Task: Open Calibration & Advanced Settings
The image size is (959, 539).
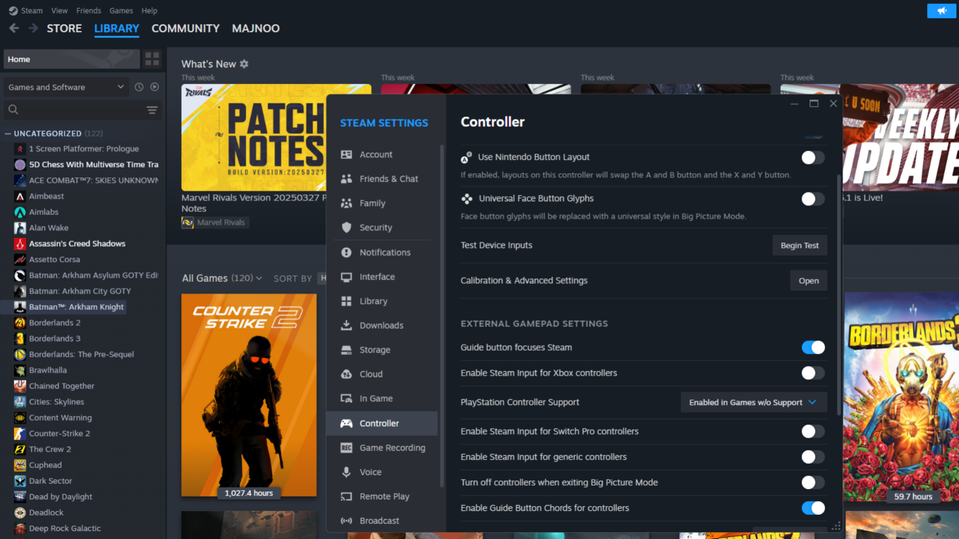Action: (x=809, y=280)
